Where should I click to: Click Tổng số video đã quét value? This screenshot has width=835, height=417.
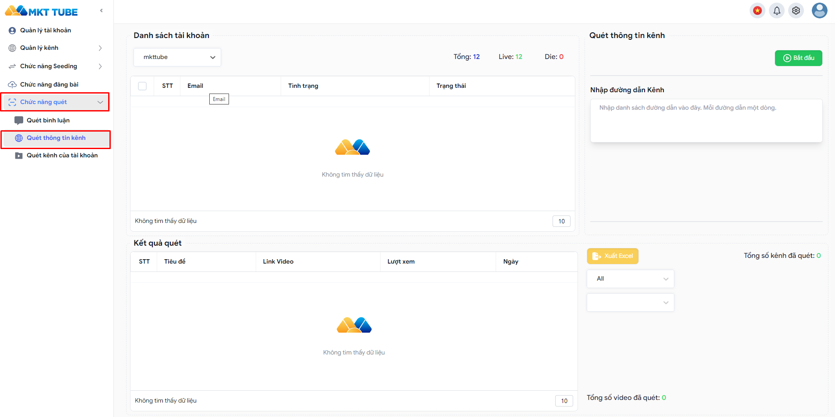(x=664, y=398)
